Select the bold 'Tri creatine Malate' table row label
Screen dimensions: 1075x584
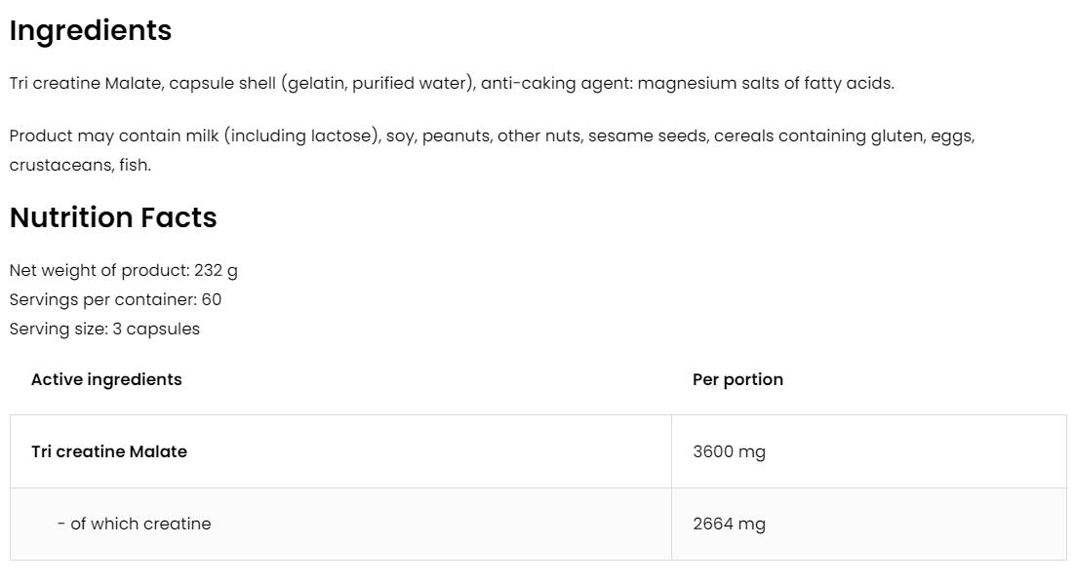pos(109,451)
